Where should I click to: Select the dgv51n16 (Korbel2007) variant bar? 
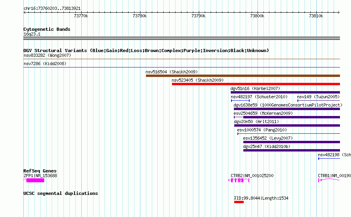point(285,92)
